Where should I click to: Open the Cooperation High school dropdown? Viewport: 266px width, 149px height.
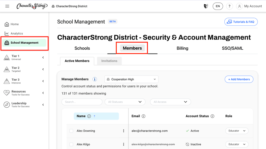coord(131,79)
